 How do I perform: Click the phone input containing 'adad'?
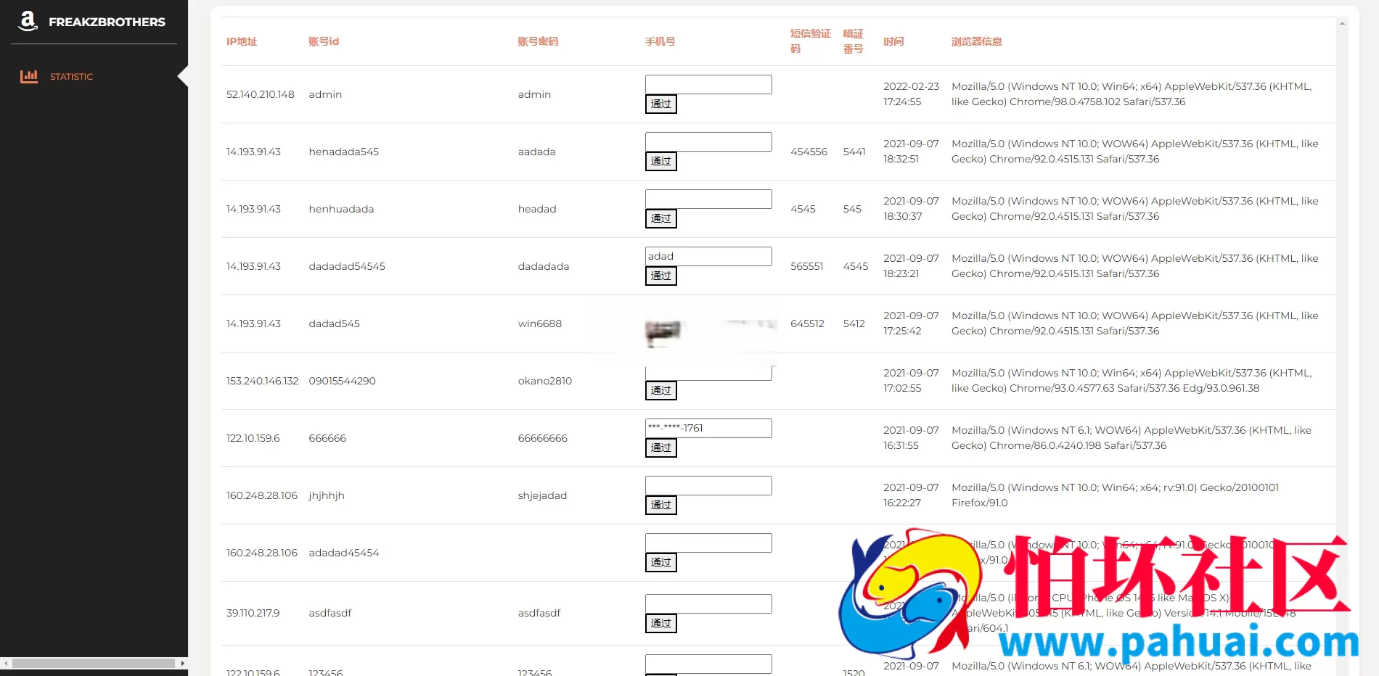point(708,256)
